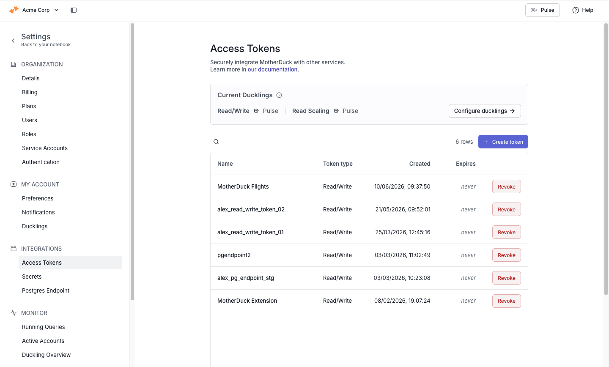
Task: Open organization Details settings
Action: pyautogui.click(x=30, y=78)
